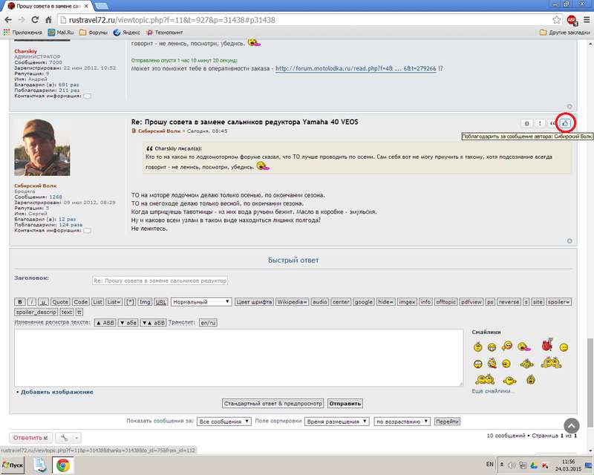Toggle italic formatting button i

click(32, 302)
